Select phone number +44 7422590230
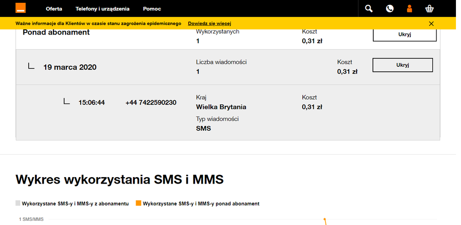Screen dimensions: 461x225 click(x=150, y=102)
